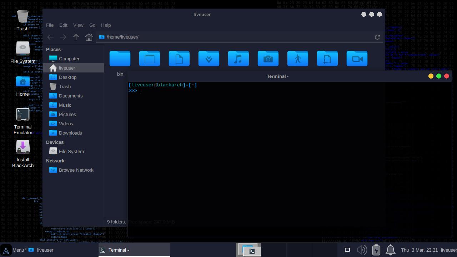Select Documents in Places sidebar
The width and height of the screenshot is (457, 257).
[74, 96]
